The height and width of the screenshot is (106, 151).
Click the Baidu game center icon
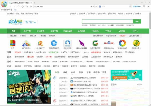(109, 43)
